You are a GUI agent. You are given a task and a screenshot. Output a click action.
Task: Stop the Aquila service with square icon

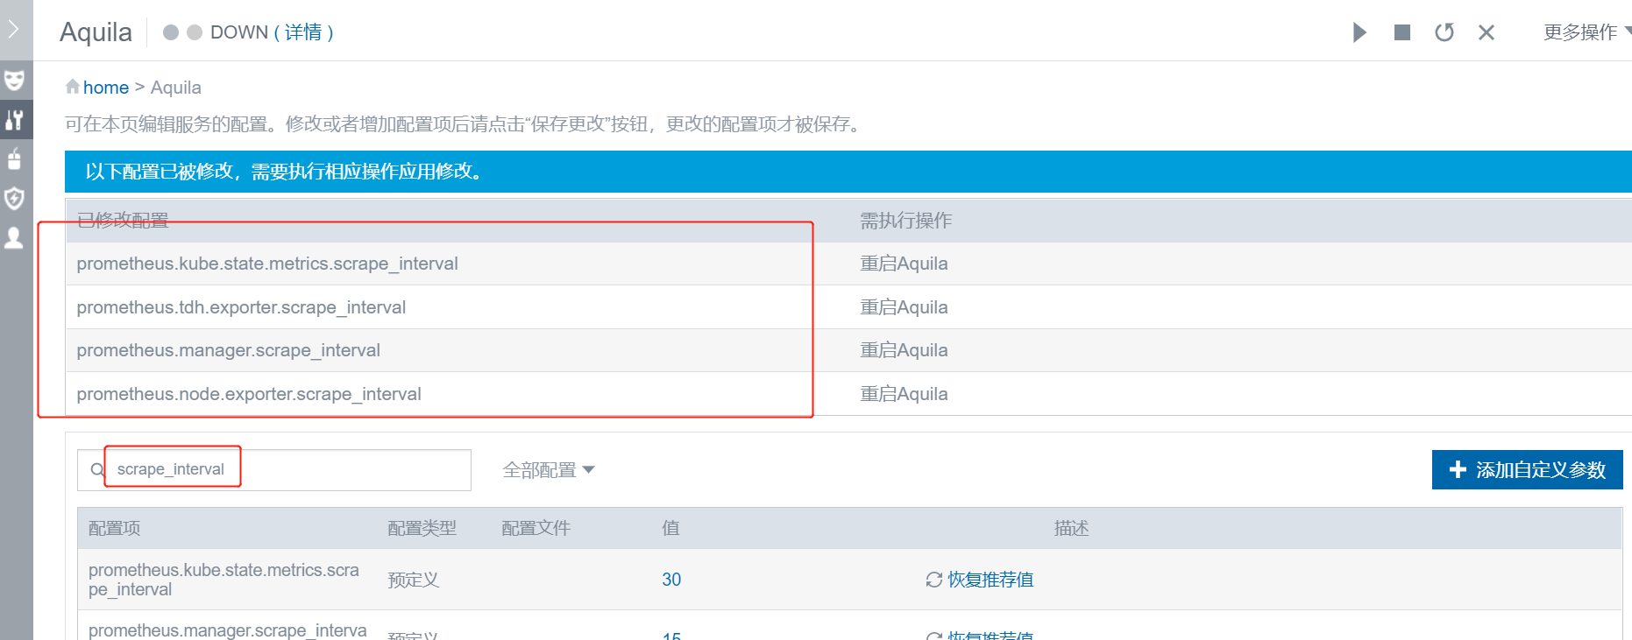(1402, 32)
